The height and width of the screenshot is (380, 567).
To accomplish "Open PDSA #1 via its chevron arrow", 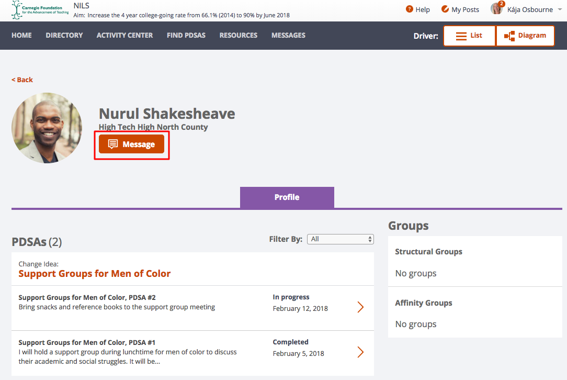I will (360, 352).
